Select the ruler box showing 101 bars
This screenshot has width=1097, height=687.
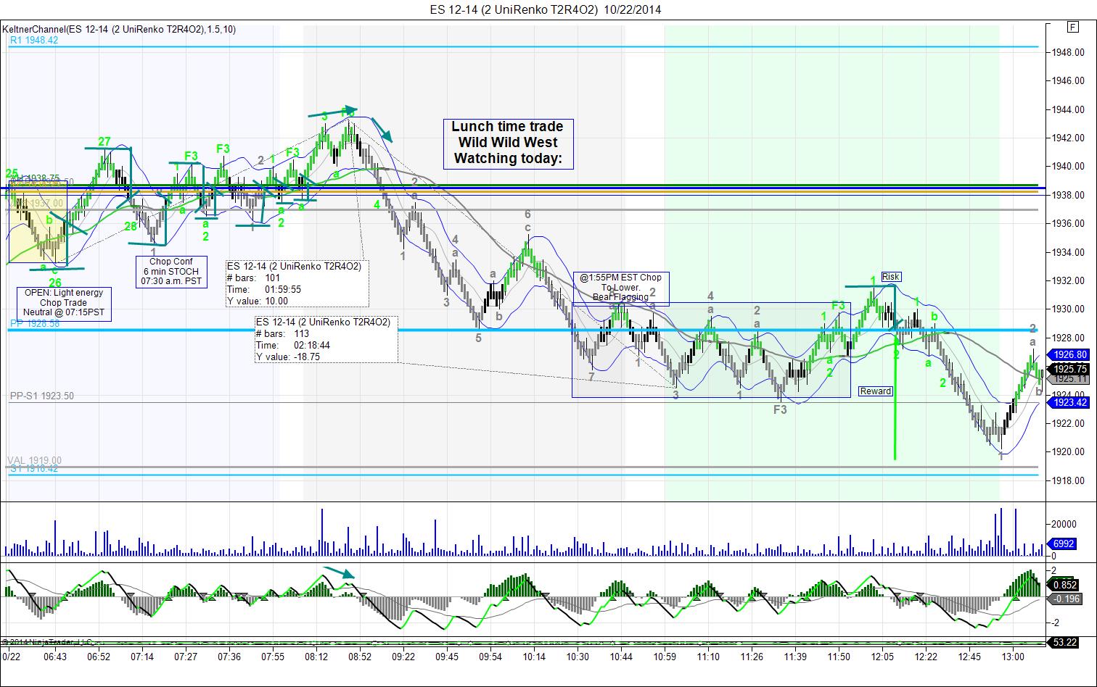tap(297, 283)
